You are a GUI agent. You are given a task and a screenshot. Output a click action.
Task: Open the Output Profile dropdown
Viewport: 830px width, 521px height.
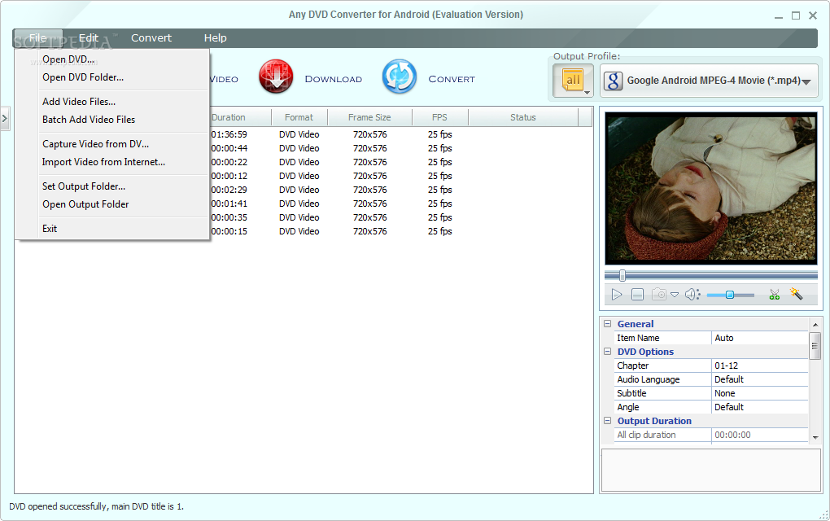[710, 81]
